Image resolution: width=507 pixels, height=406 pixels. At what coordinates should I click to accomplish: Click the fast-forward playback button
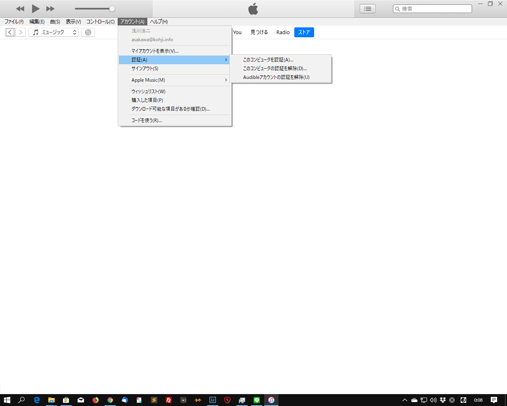tap(50, 9)
